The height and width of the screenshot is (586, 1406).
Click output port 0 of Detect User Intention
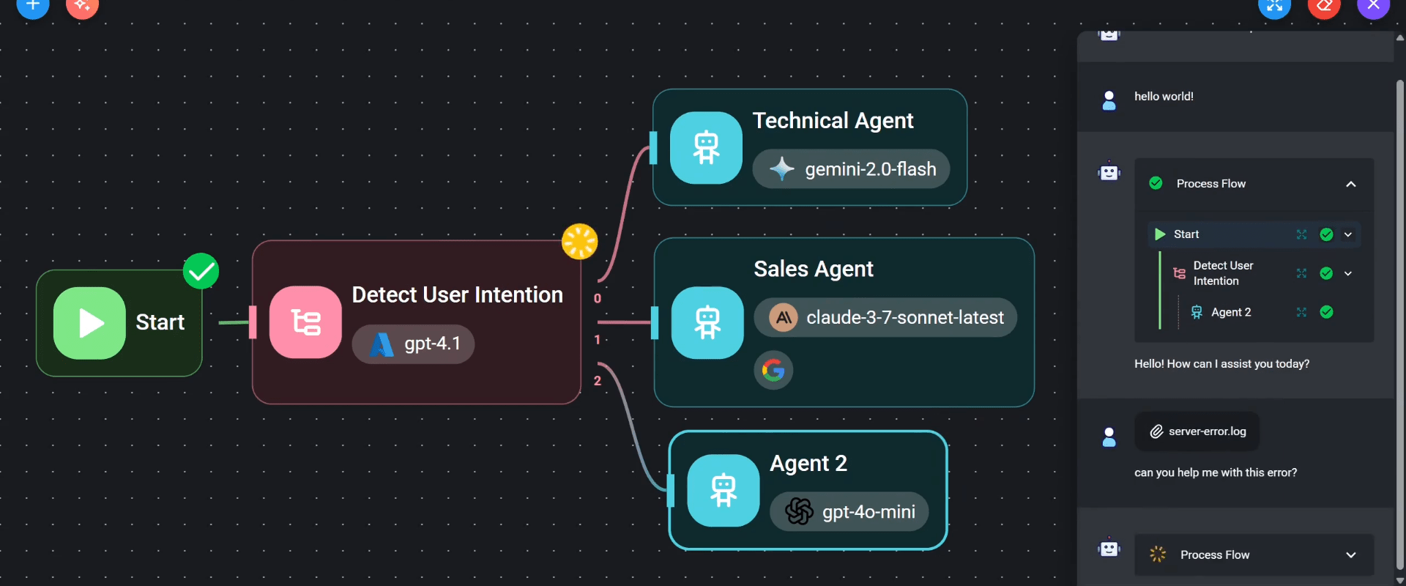coord(598,298)
